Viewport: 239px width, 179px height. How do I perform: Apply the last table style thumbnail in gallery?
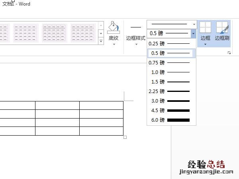(83, 33)
